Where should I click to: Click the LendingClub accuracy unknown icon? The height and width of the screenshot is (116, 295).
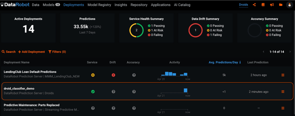click(x=134, y=75)
